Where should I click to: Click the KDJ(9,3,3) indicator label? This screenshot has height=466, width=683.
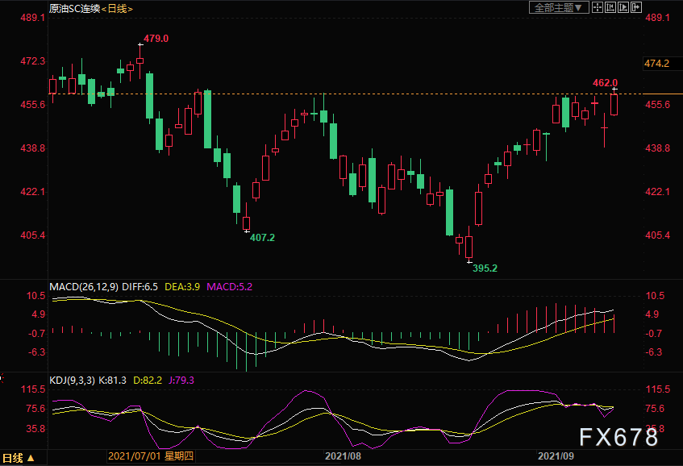pos(72,379)
